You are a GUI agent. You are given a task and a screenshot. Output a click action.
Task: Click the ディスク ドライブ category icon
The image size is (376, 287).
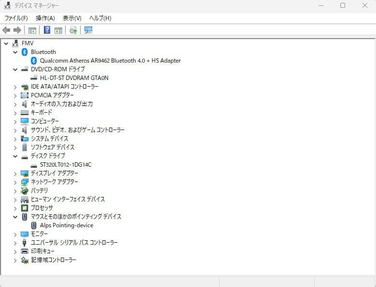click(25, 157)
